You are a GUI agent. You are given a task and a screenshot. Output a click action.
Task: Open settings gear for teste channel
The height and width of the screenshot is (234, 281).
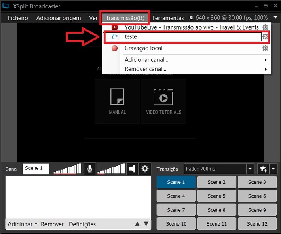coord(265,36)
